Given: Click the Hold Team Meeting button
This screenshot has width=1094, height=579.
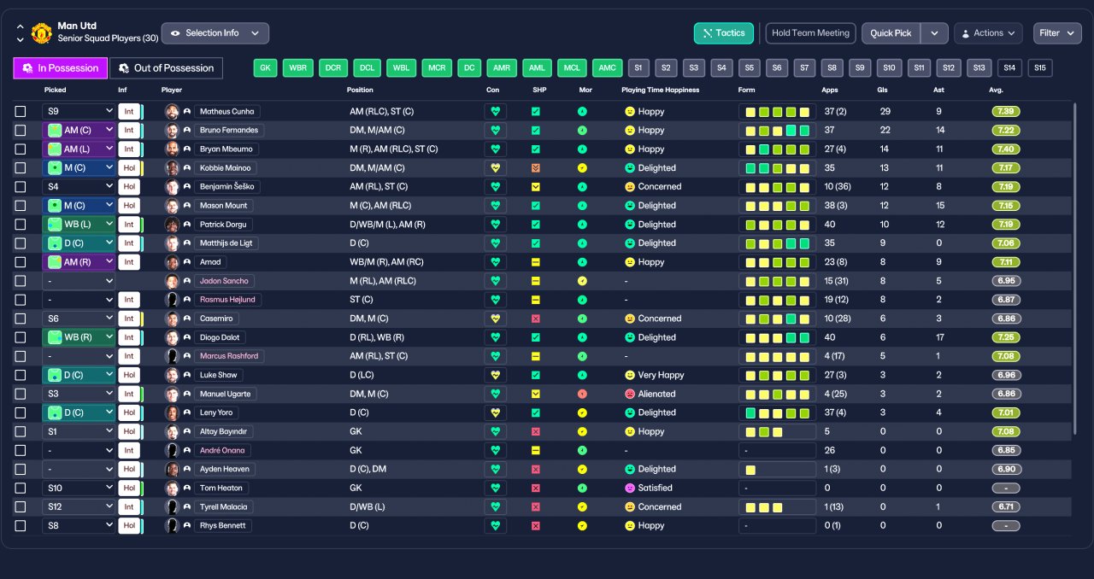Looking at the screenshot, I should tap(810, 33).
